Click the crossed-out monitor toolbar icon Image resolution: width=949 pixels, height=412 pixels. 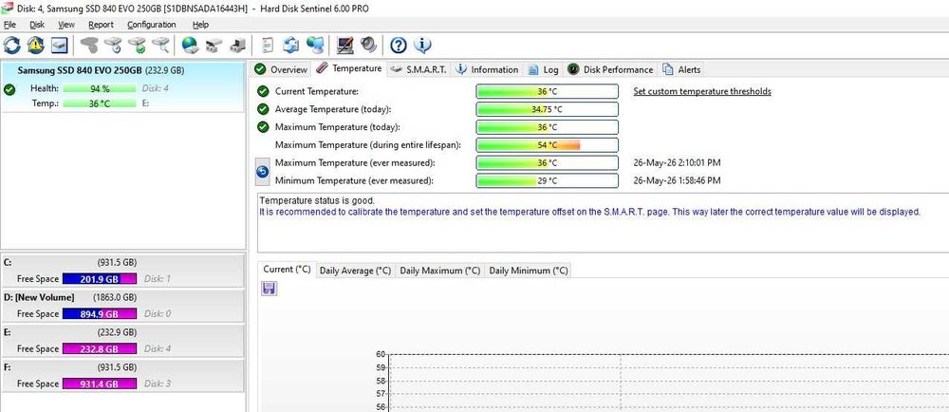tap(345, 45)
